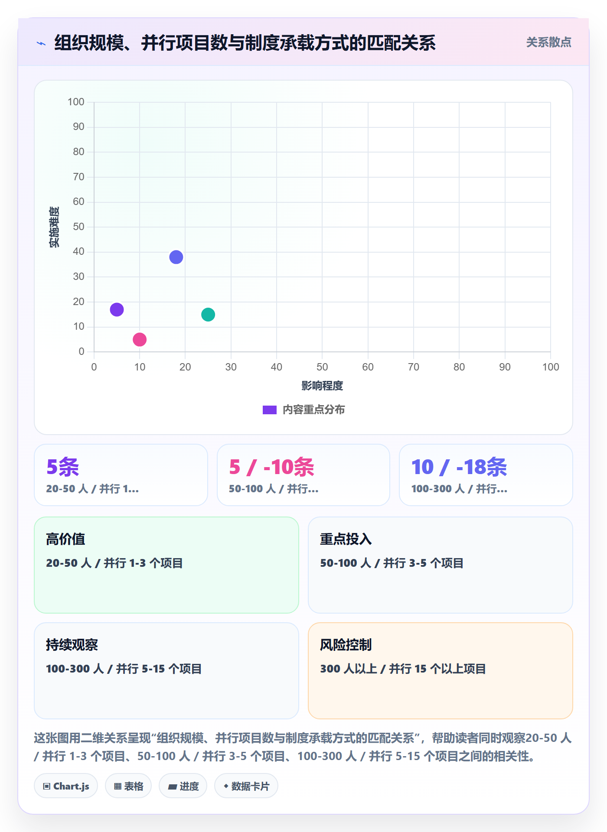Select the purple scatter point near 17
Screen dimensions: 607x832
117,309
